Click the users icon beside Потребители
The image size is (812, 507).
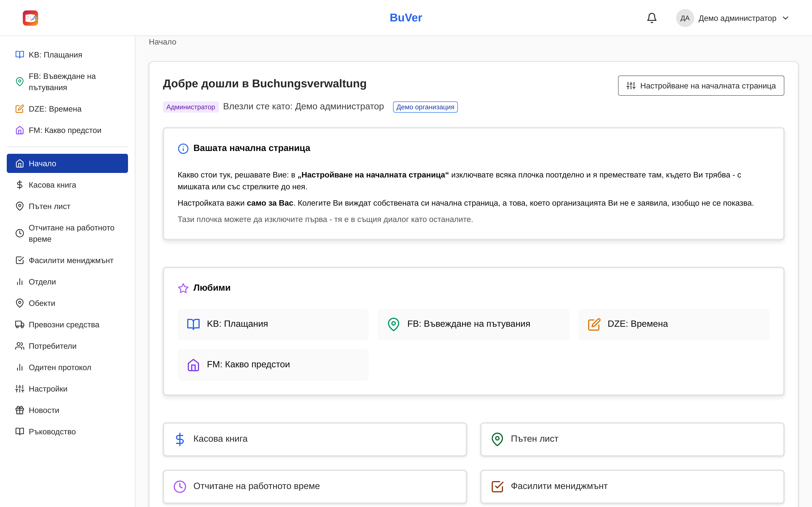coord(20,346)
